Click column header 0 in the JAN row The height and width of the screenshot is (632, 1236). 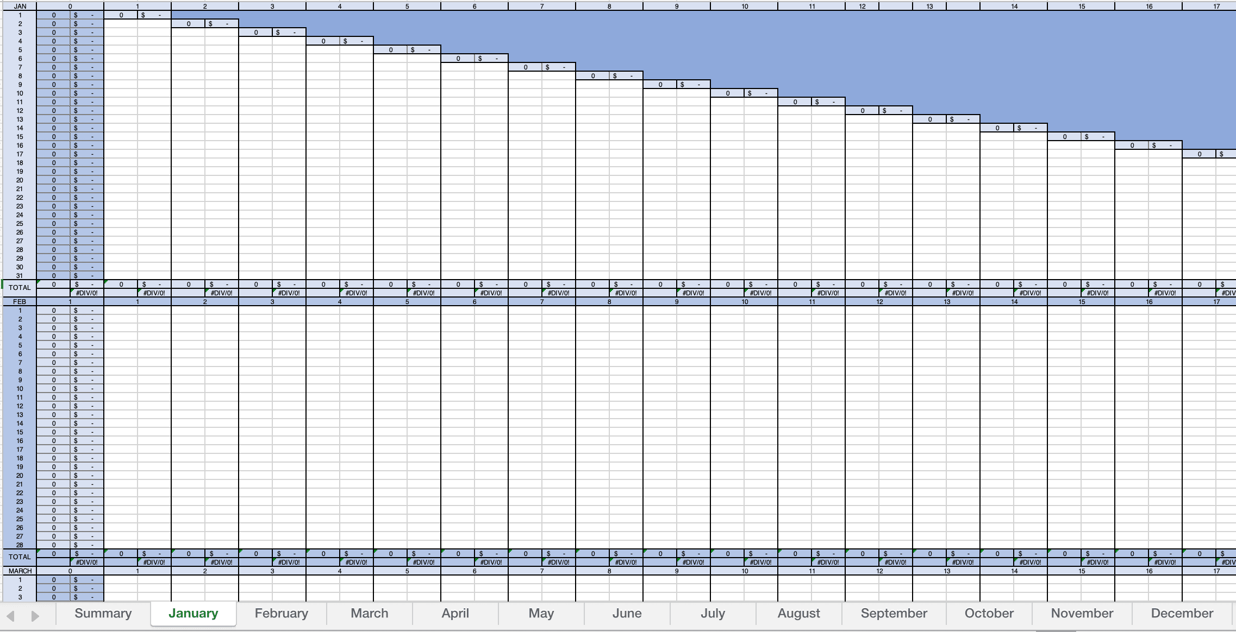tap(70, 7)
